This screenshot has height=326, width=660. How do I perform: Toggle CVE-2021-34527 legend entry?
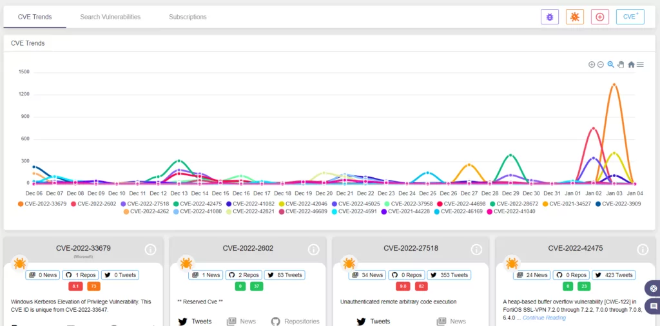coord(567,204)
